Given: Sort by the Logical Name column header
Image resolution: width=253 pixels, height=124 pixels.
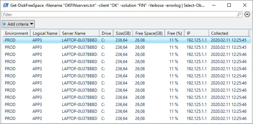Looking at the screenshot, I should 45,33.
